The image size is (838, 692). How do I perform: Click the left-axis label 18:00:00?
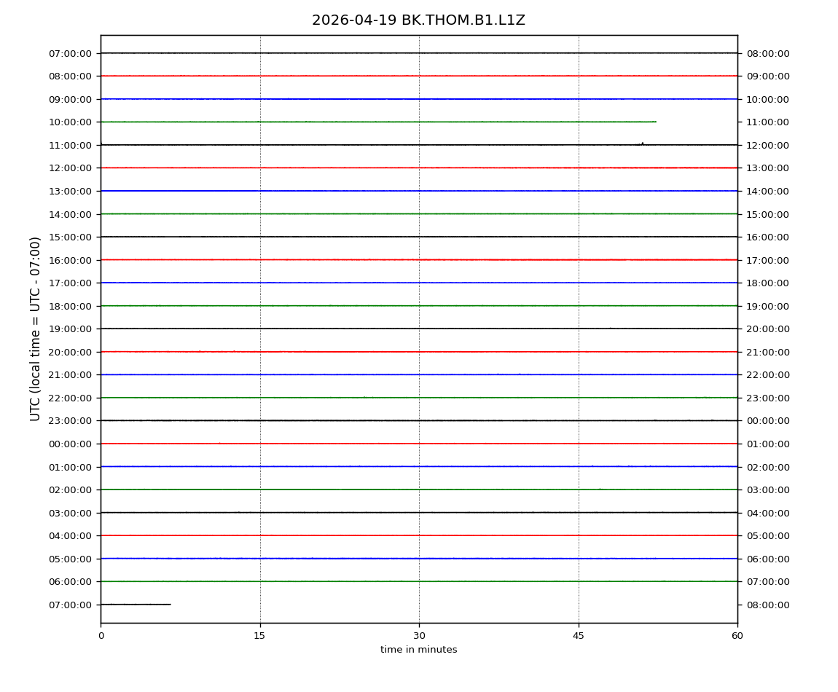point(70,306)
